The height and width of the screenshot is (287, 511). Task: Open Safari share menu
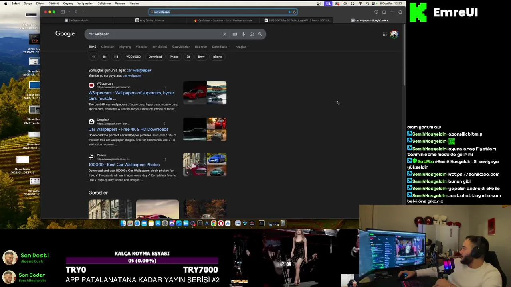[x=384, y=12]
